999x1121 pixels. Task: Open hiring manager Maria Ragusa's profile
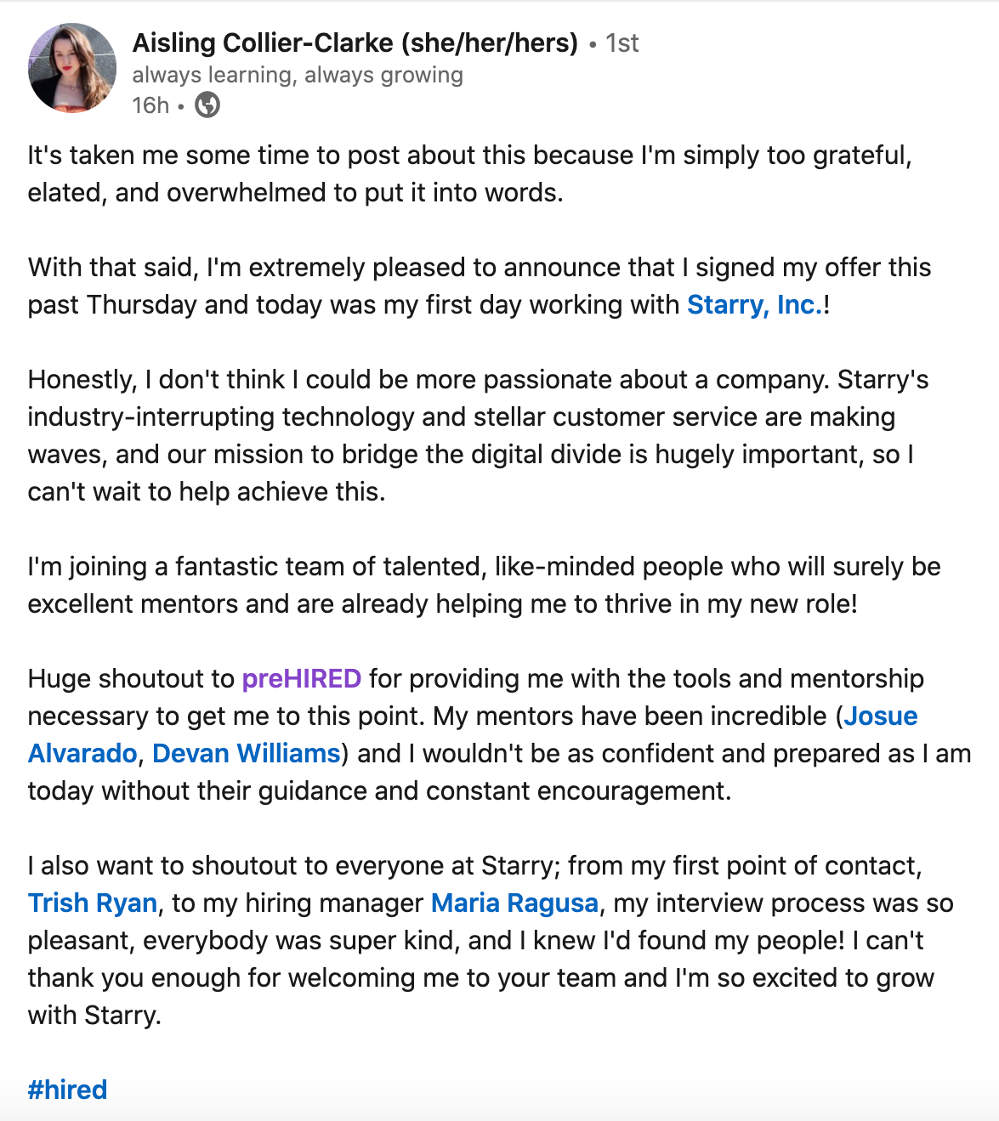pyautogui.click(x=514, y=903)
